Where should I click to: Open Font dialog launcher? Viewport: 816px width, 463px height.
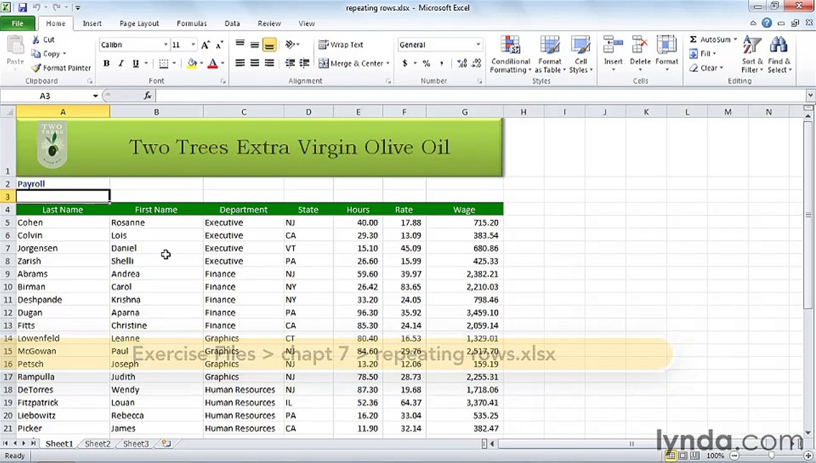(x=223, y=82)
